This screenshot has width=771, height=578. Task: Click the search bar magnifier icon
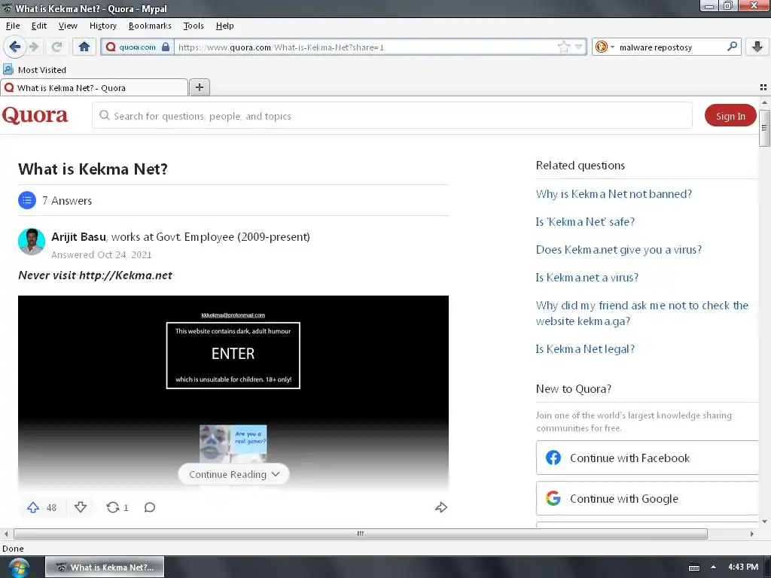[x=732, y=47]
